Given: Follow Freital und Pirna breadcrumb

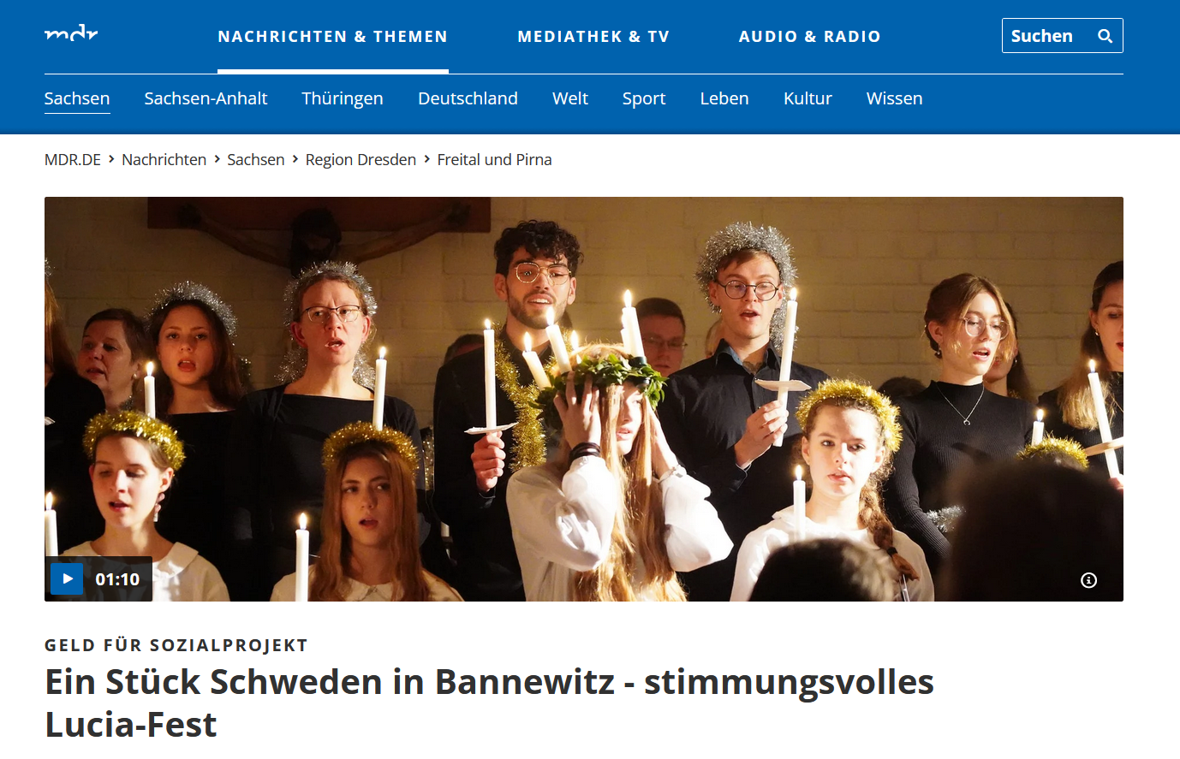Looking at the screenshot, I should click(494, 160).
